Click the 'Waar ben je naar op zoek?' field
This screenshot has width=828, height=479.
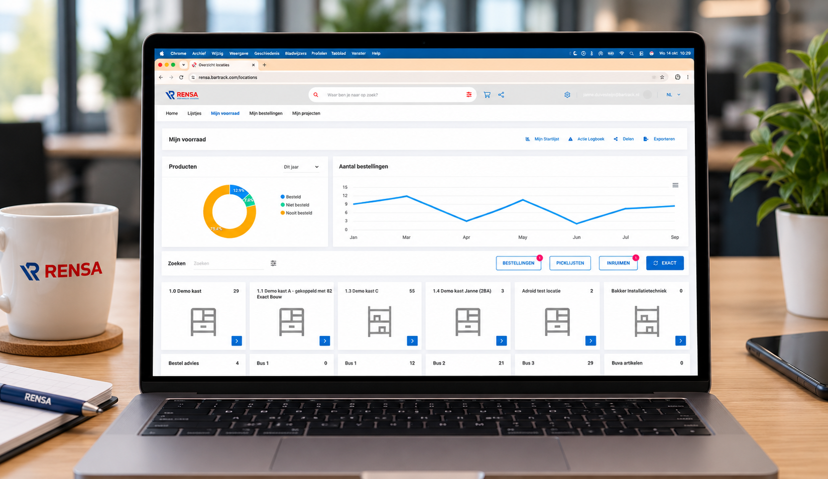pos(392,95)
